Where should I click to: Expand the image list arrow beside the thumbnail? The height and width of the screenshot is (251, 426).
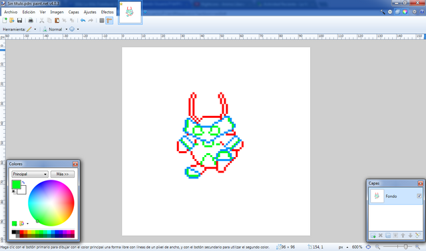click(145, 12)
